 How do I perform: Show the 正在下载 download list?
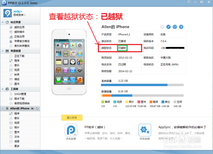point(19,56)
